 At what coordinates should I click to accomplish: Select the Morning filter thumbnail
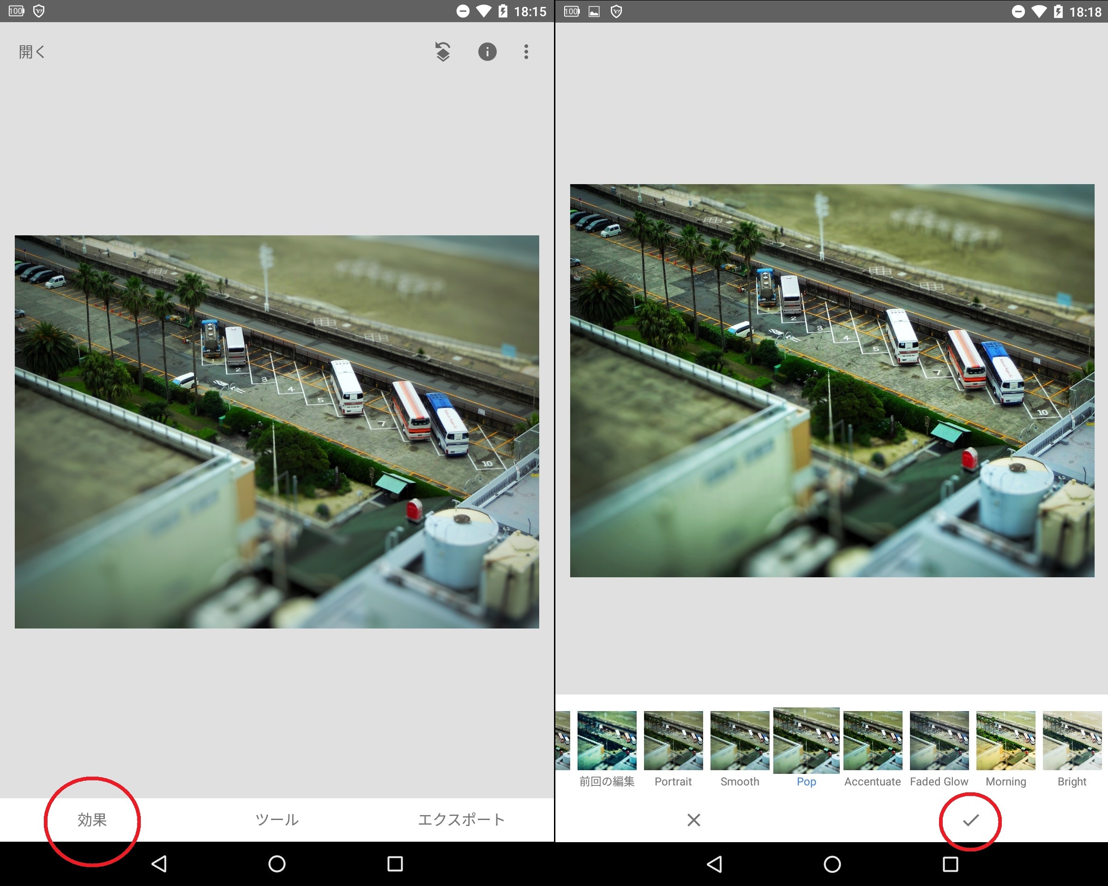click(x=1006, y=741)
